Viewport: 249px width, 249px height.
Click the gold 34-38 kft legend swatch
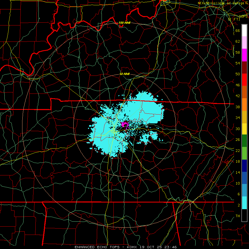click(244, 117)
